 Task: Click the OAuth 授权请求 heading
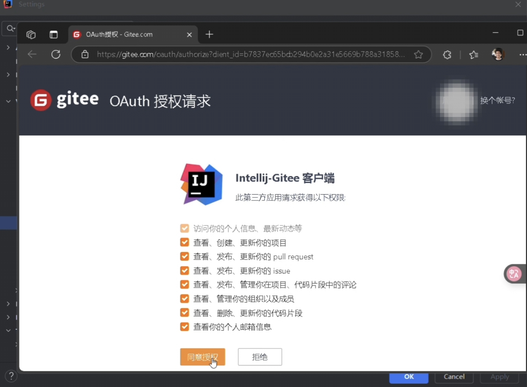(160, 101)
